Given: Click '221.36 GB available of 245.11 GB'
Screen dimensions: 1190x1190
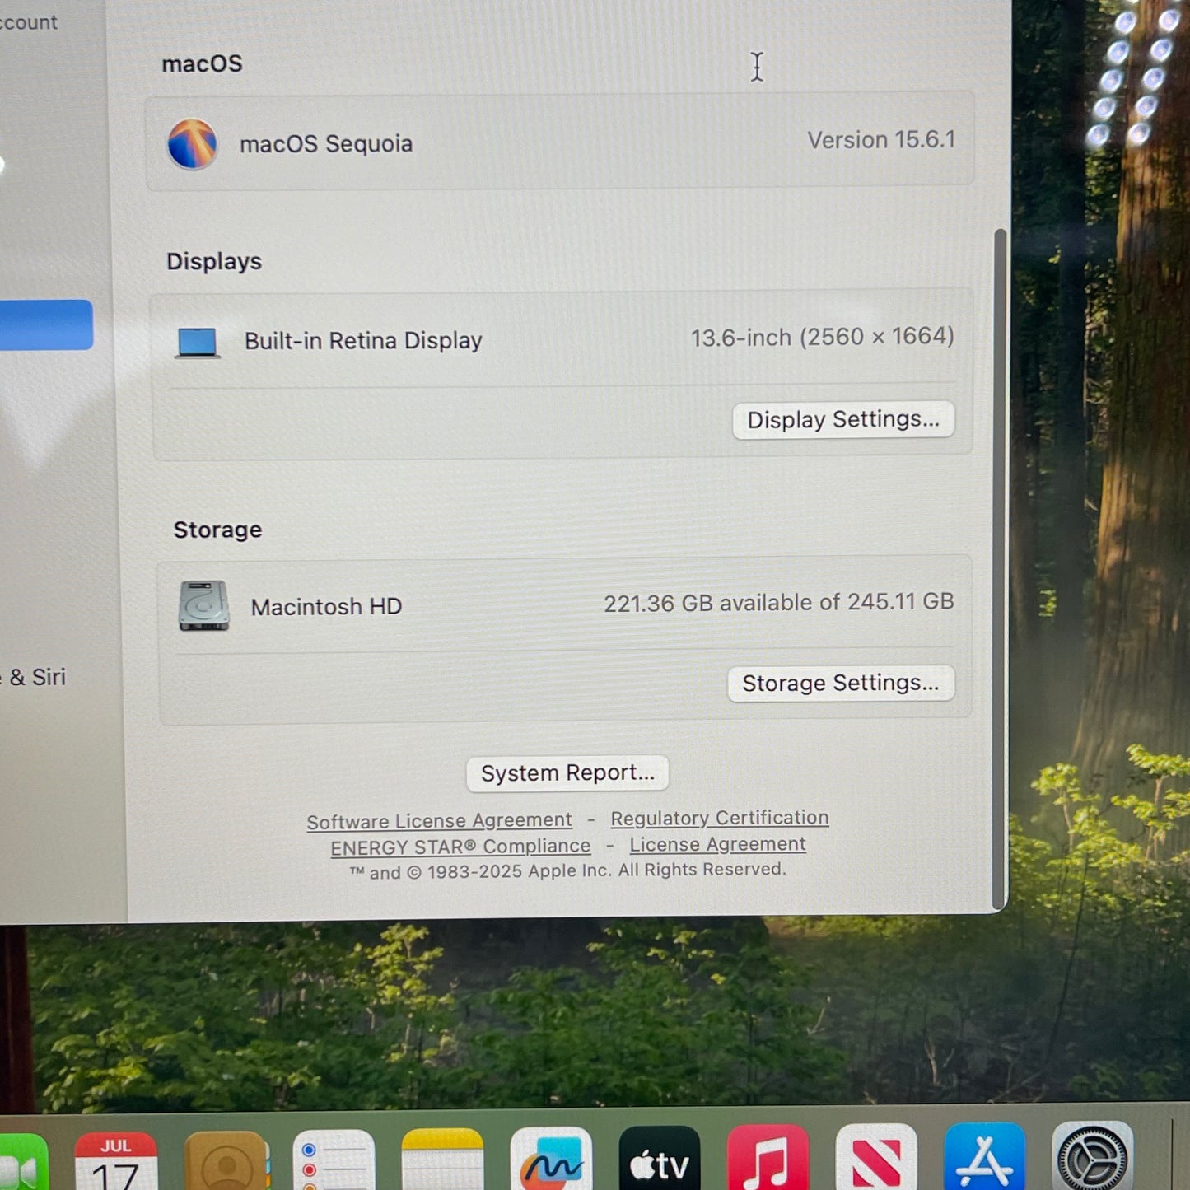Looking at the screenshot, I should click(x=778, y=603).
